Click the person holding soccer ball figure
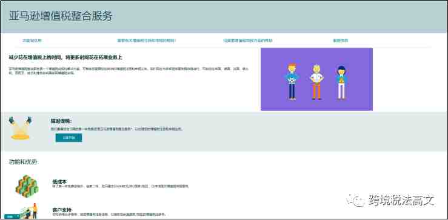Screen dimensions: 448x220 click(x=292, y=82)
